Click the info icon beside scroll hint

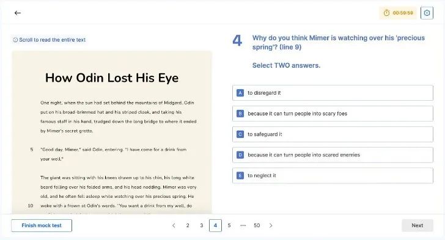[x=15, y=40]
